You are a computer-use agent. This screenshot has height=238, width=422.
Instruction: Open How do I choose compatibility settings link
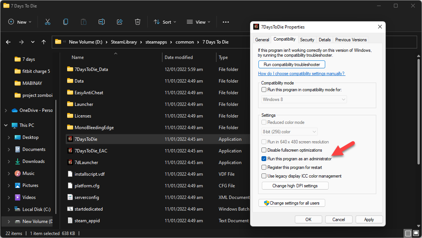coord(302,74)
